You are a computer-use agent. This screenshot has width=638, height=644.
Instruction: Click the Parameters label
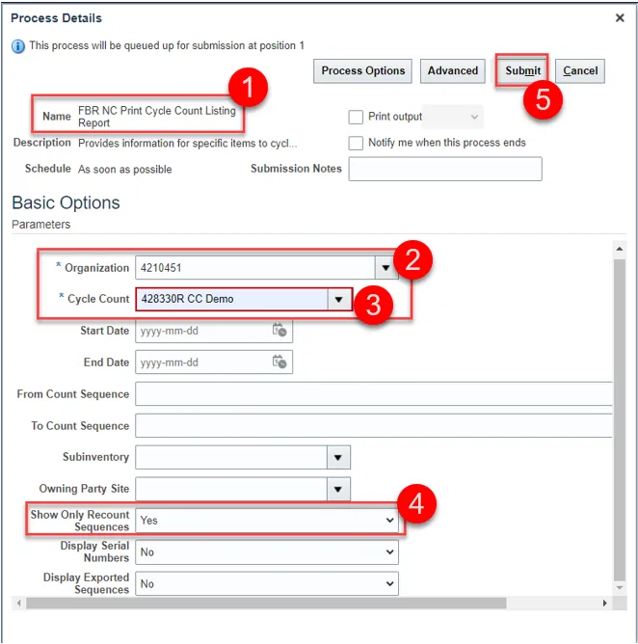41,225
